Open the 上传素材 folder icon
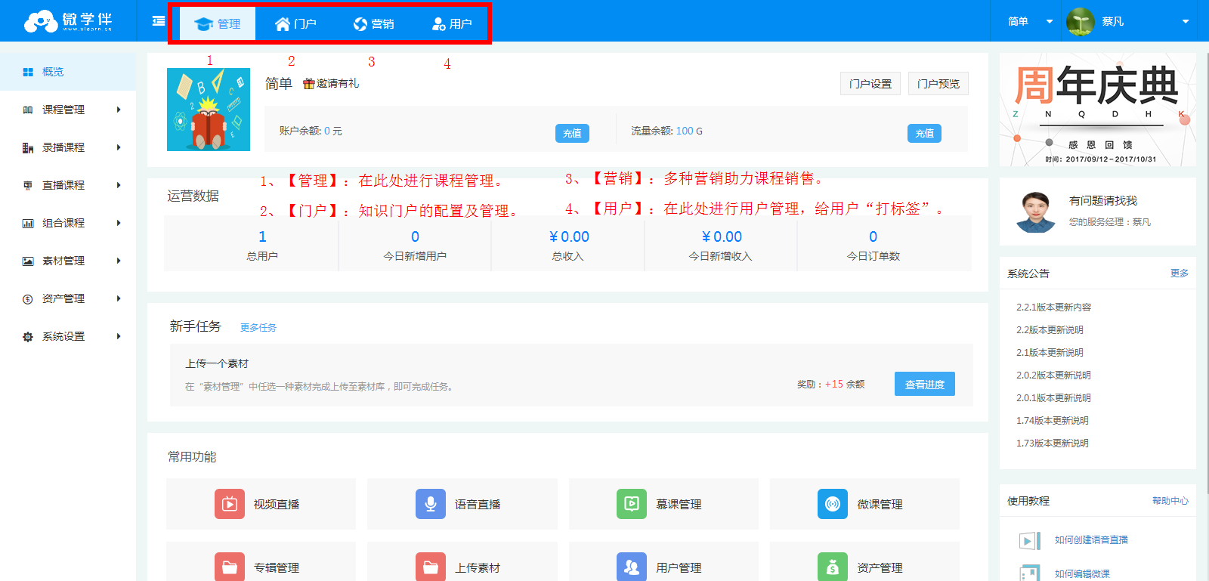Screen dimensions: 1209x581 point(431,567)
